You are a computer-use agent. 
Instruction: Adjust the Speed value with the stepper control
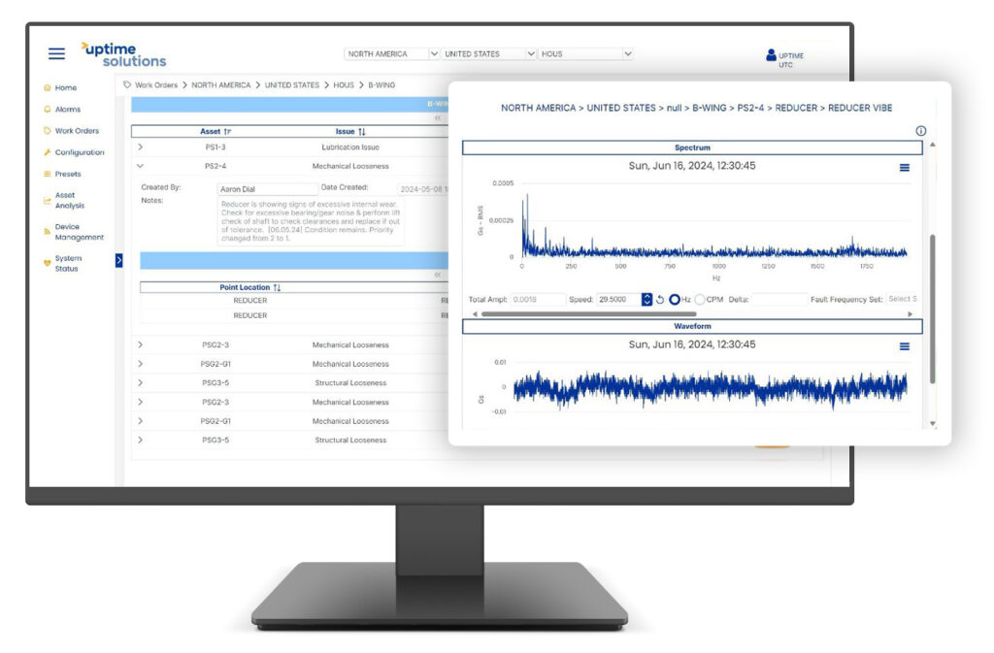tap(646, 299)
